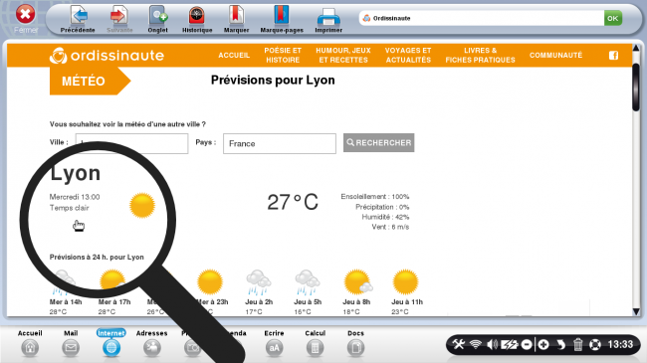Open Accueil home in the dock
647x363 pixels.
(x=30, y=343)
